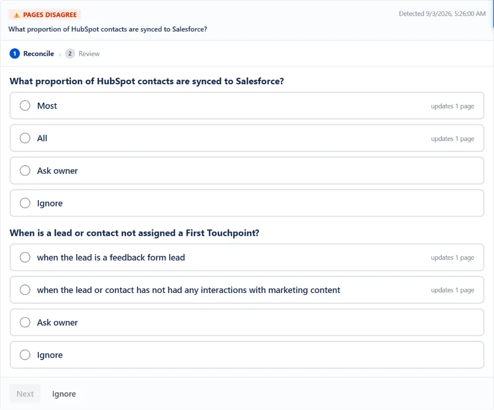Select the 'Most' radio option

246,106
